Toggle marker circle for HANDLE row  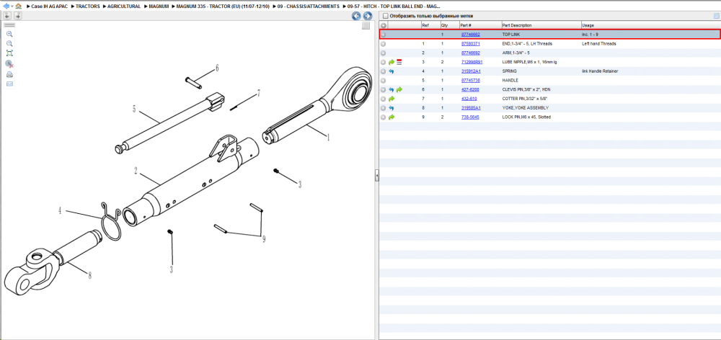(x=384, y=81)
